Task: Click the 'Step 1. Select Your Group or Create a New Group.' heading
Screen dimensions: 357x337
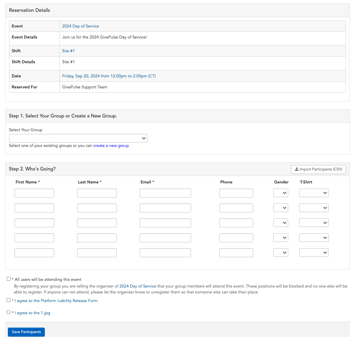Action: (63, 116)
